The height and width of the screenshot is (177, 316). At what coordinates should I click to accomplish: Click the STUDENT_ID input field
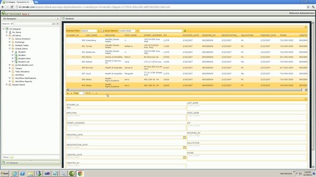126,108
